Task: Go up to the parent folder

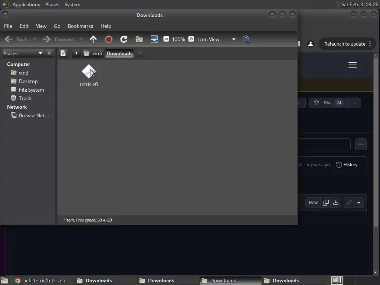Action: coord(93,39)
